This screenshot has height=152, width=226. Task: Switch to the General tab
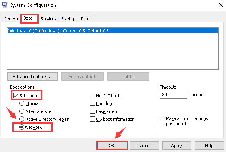click(x=11, y=19)
